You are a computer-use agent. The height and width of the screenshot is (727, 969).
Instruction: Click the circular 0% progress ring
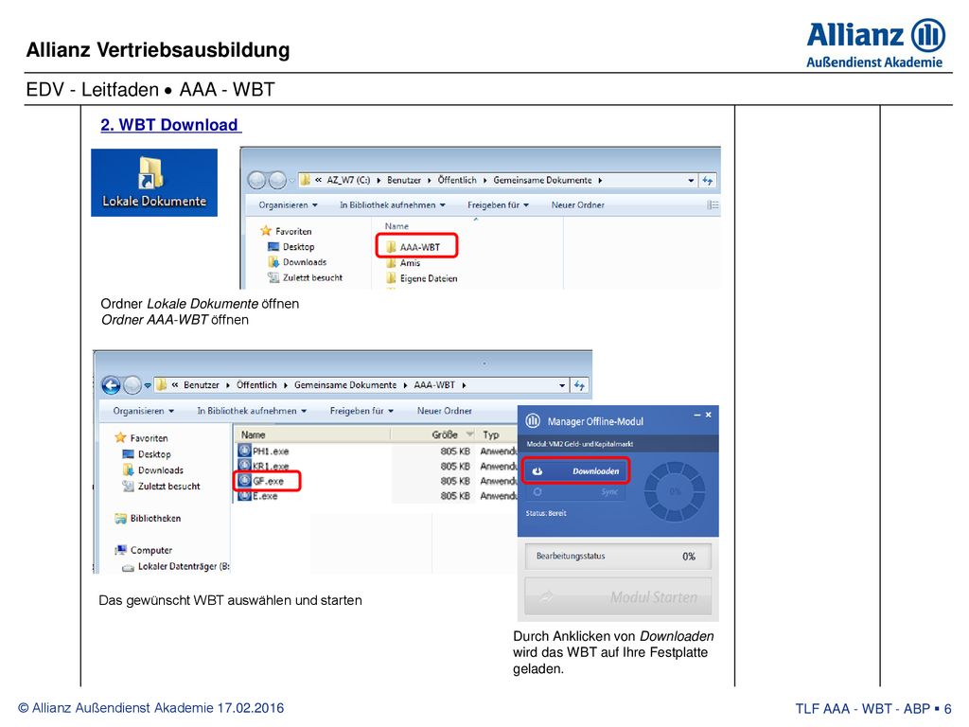pos(675,491)
